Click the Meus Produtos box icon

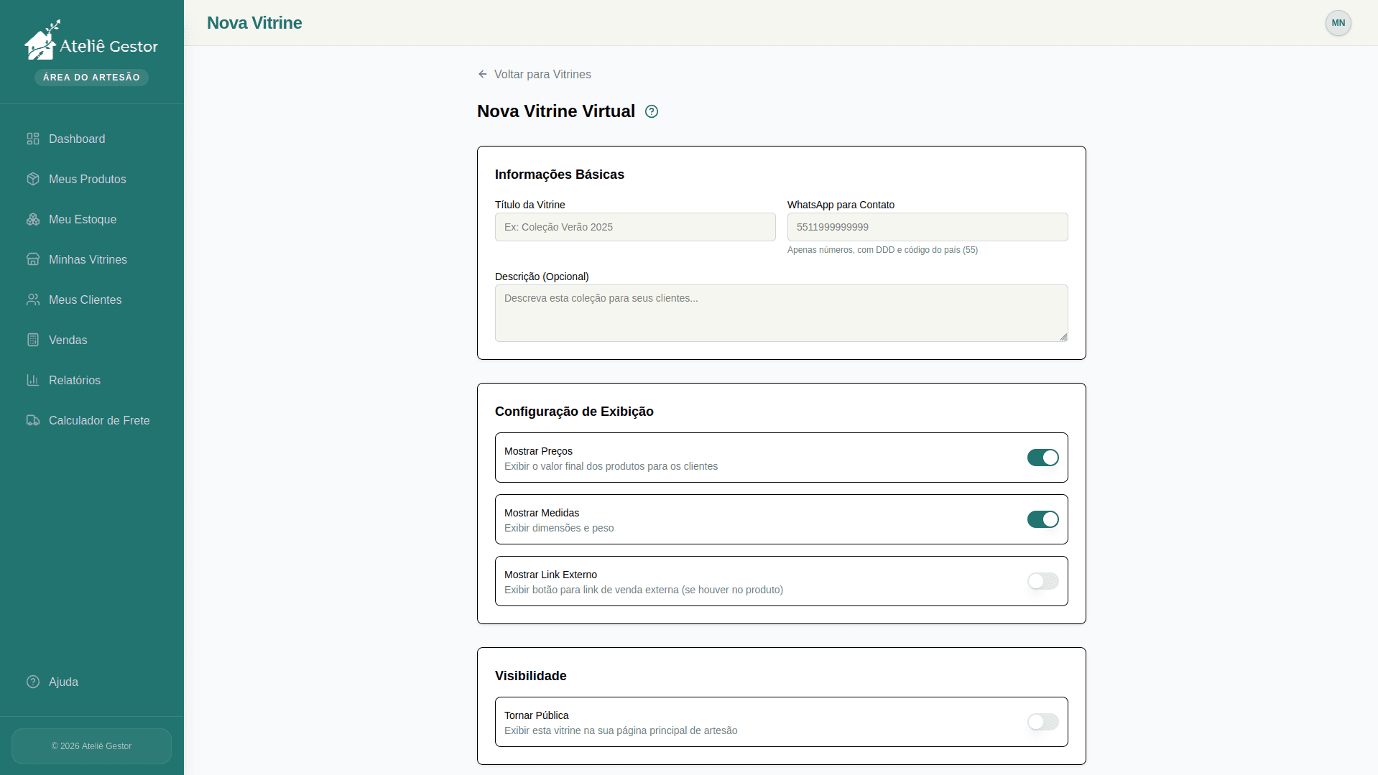(x=33, y=179)
